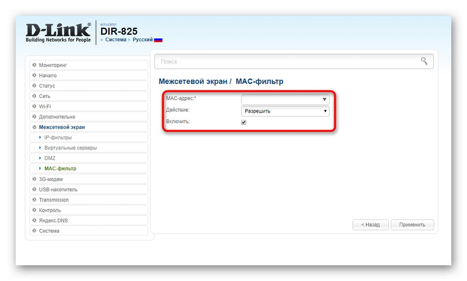This screenshot has width=467, height=281.
Task: Open the Система menu in the header
Action: [116, 40]
